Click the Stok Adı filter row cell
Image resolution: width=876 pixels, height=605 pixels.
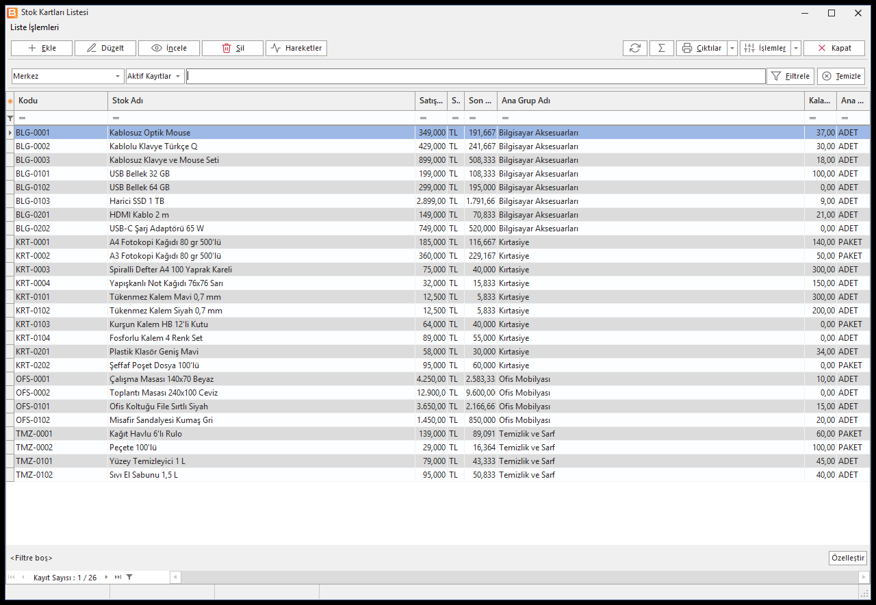click(x=261, y=118)
